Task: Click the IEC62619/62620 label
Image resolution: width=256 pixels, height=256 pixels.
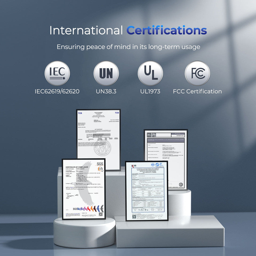Action: click(57, 91)
